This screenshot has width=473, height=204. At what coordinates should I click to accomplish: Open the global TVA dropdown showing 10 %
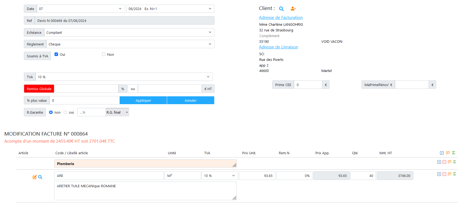[124, 77]
